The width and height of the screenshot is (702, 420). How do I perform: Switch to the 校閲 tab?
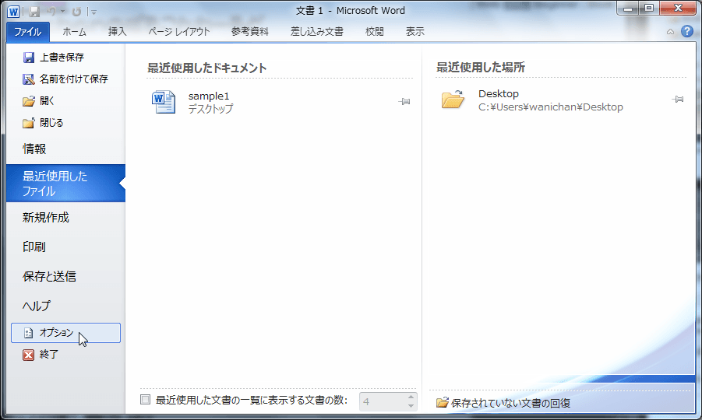[x=374, y=32]
